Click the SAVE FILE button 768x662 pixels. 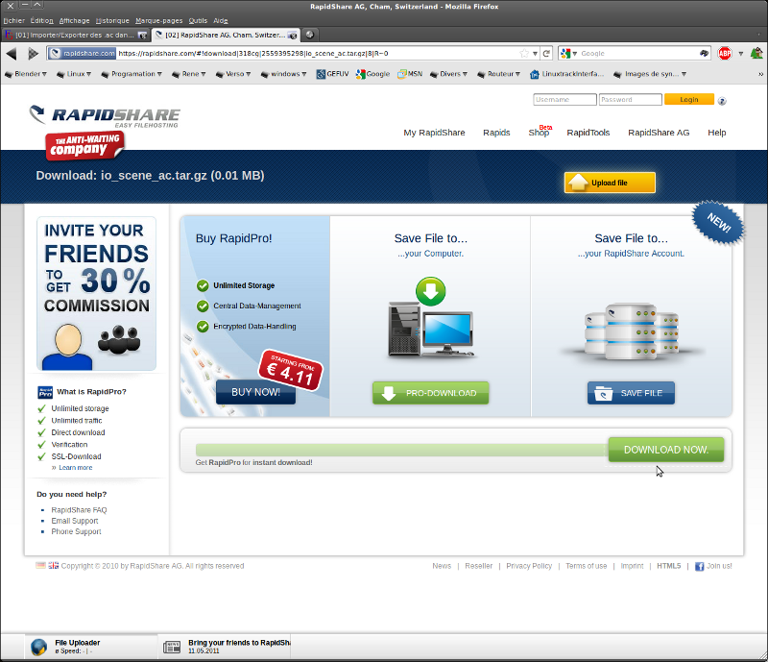coord(631,393)
